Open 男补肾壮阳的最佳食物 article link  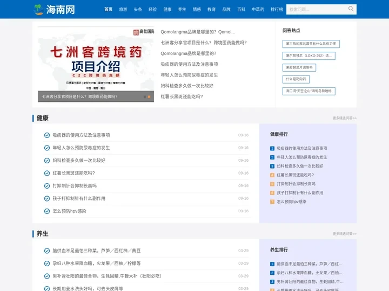point(107,276)
